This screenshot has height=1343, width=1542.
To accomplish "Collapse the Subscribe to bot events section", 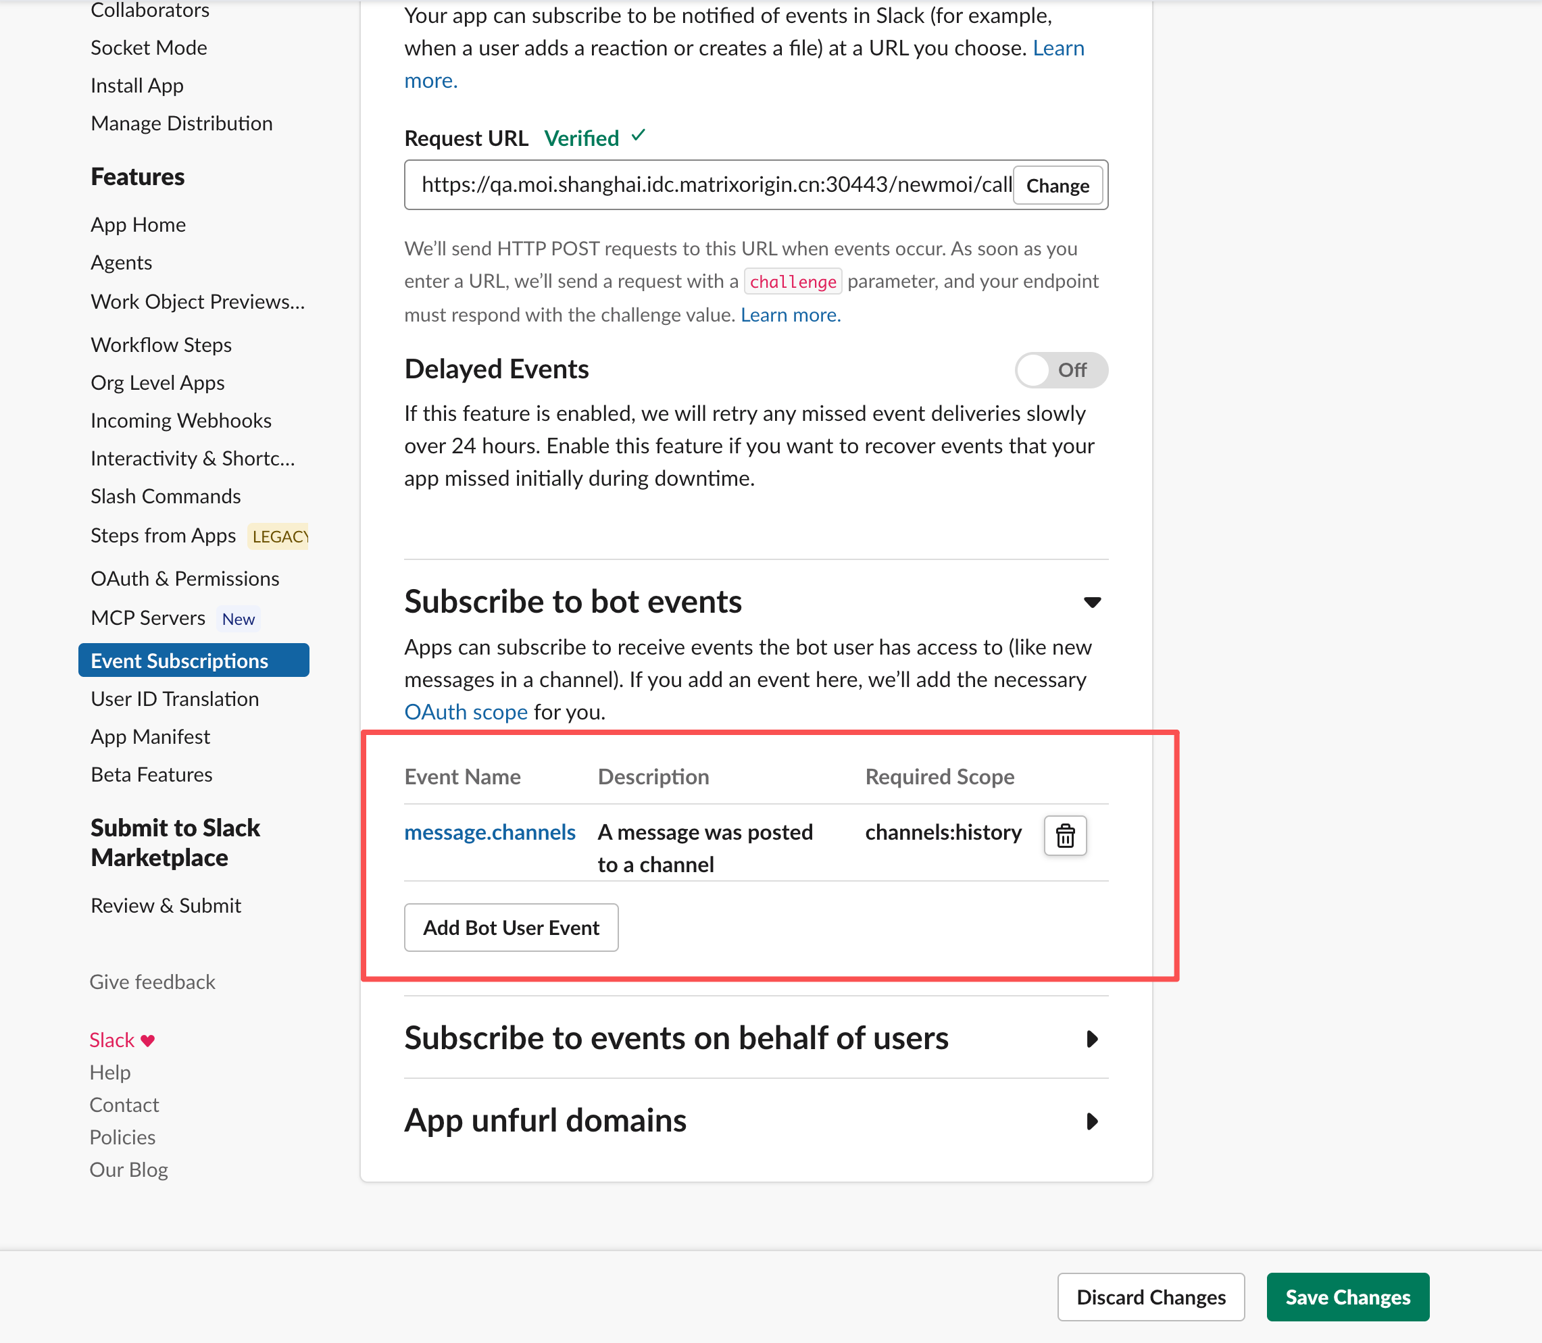I will coord(1092,602).
